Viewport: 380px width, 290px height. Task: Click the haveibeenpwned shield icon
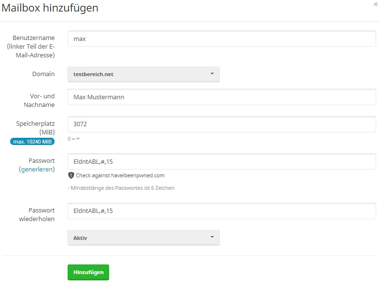[x=71, y=175]
